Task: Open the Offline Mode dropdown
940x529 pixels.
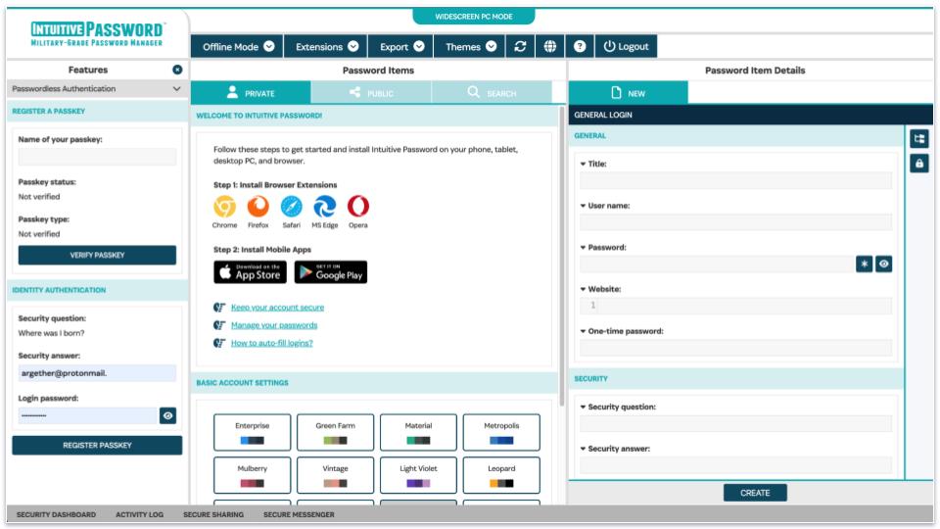Action: point(237,46)
